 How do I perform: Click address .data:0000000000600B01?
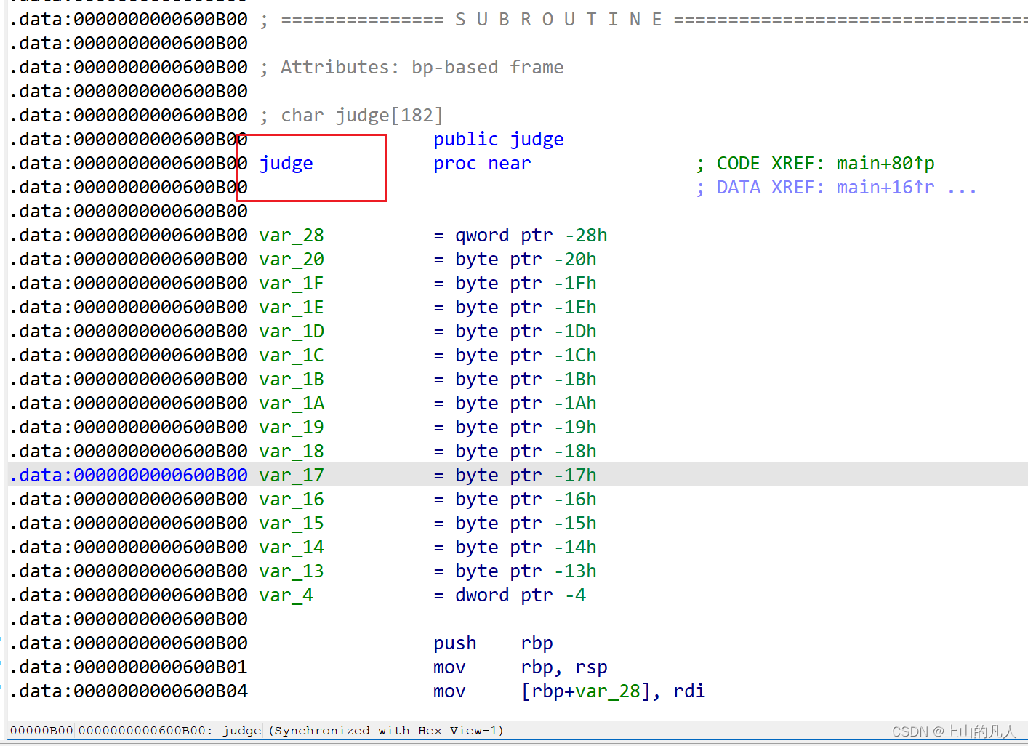click(x=129, y=667)
